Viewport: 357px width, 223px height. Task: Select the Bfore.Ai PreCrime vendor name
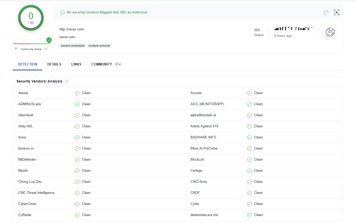[204, 148]
